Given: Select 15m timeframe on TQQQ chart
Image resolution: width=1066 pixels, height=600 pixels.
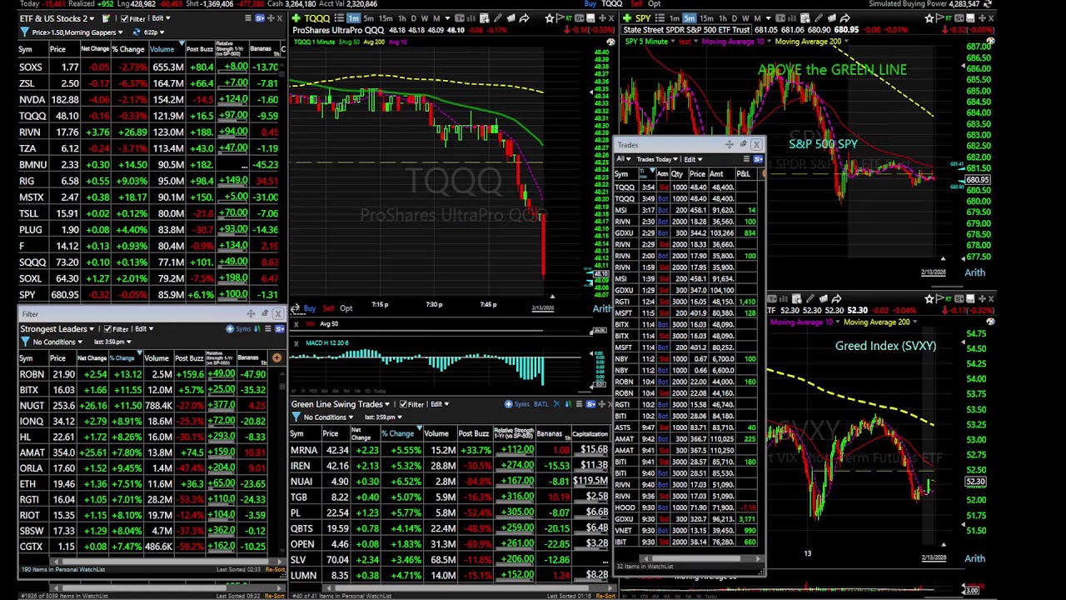Looking at the screenshot, I should [x=386, y=18].
